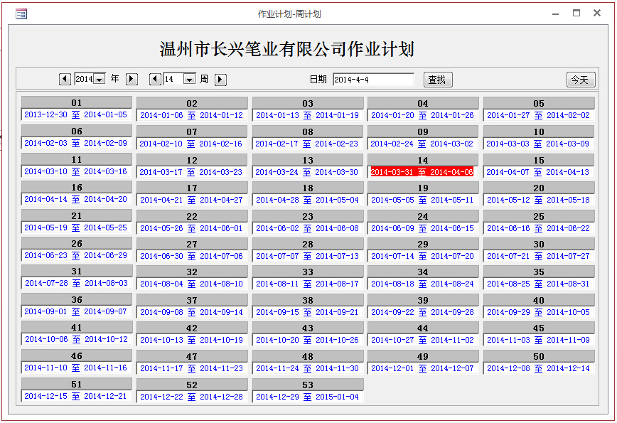
Task: Select week 20 header button
Action: coord(539,188)
